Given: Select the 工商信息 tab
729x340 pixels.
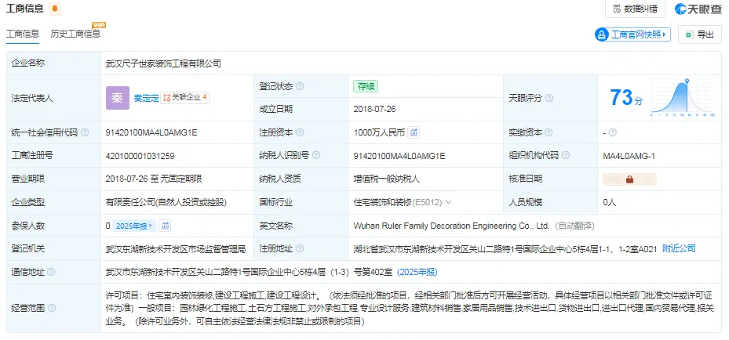Looking at the screenshot, I should pyautogui.click(x=22, y=34).
